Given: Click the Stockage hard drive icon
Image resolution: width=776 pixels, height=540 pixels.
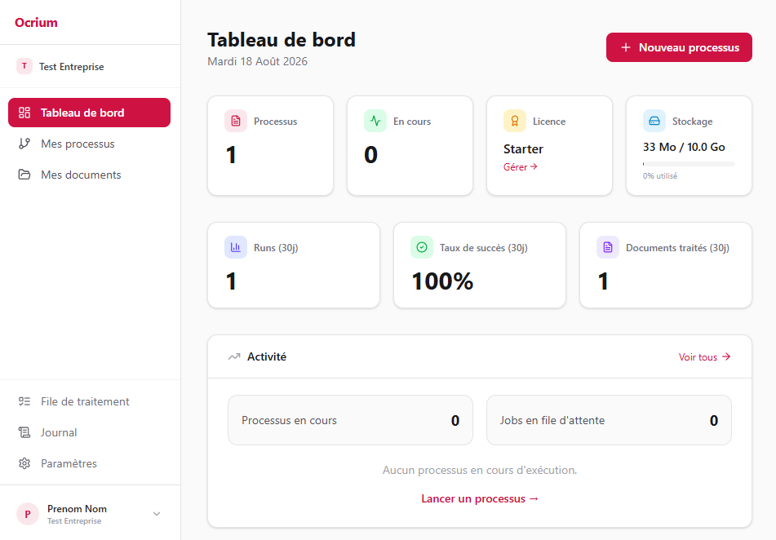Looking at the screenshot, I should pos(654,122).
